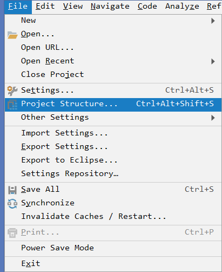The image size is (222, 272).
Task: Click the wrench icon next to Settings
Action: 12,90
